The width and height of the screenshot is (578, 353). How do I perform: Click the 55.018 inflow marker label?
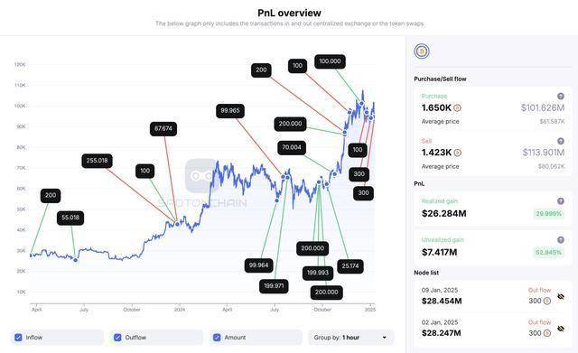click(x=70, y=218)
